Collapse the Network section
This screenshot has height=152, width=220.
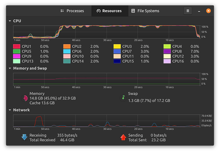[9, 110]
